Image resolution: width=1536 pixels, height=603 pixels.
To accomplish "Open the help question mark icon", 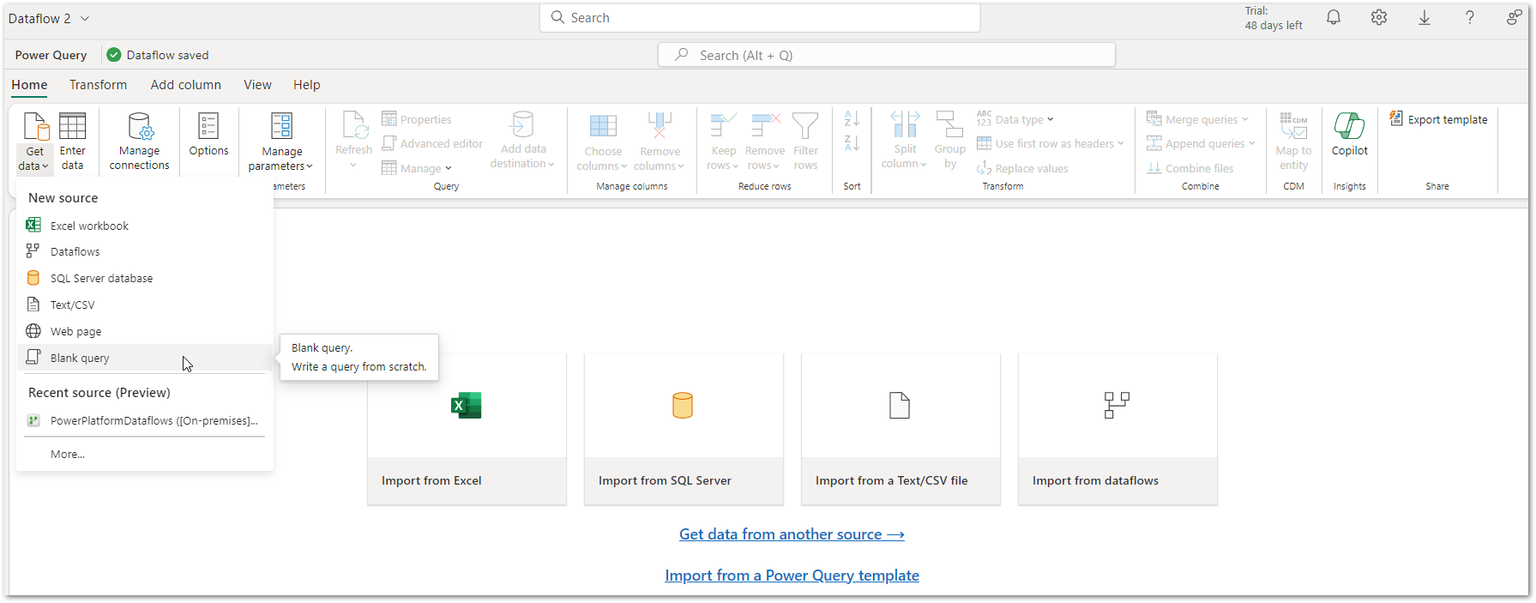I will tap(1469, 18).
